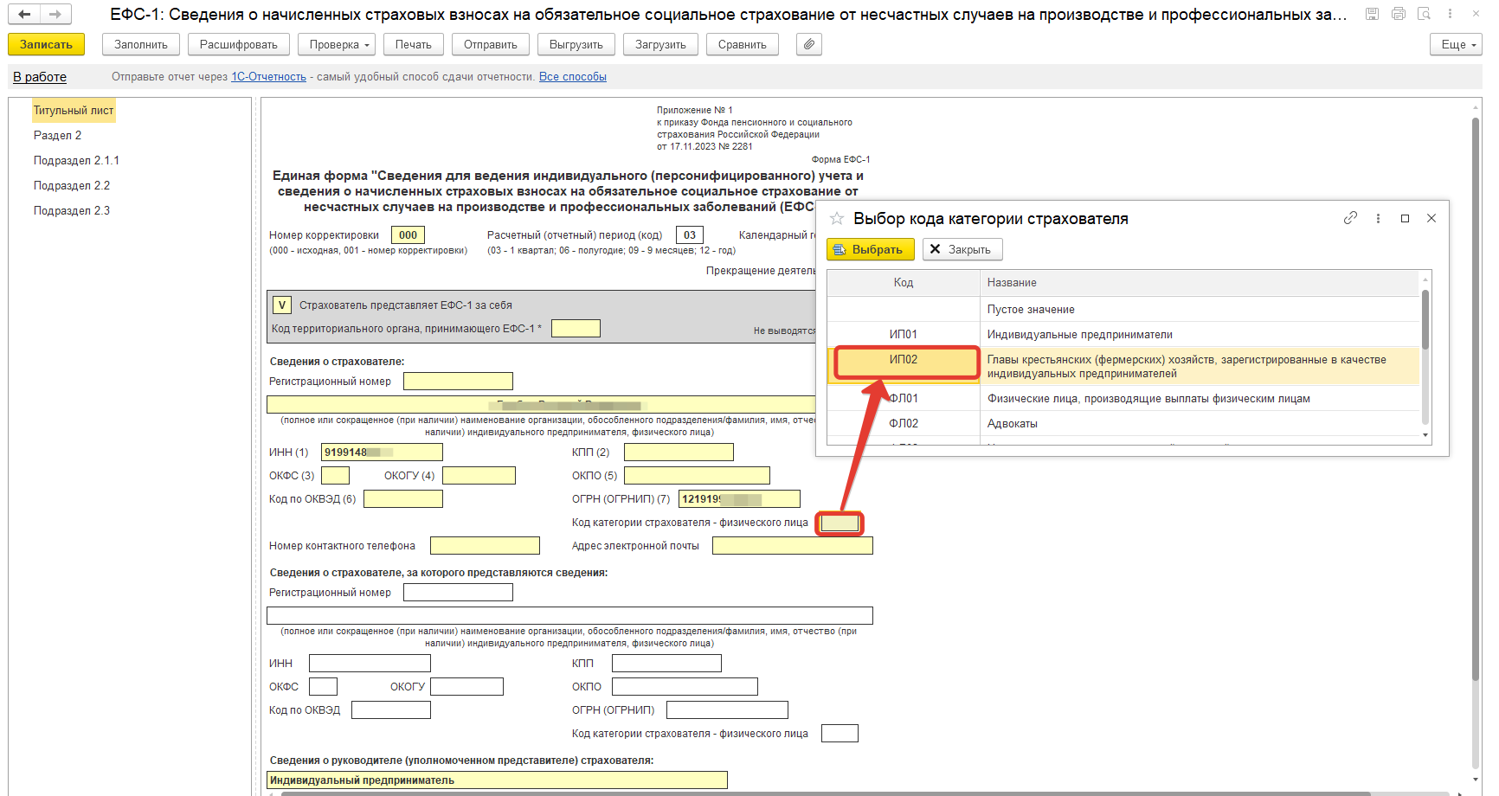Click the paperclip attachments icon

tap(808, 44)
